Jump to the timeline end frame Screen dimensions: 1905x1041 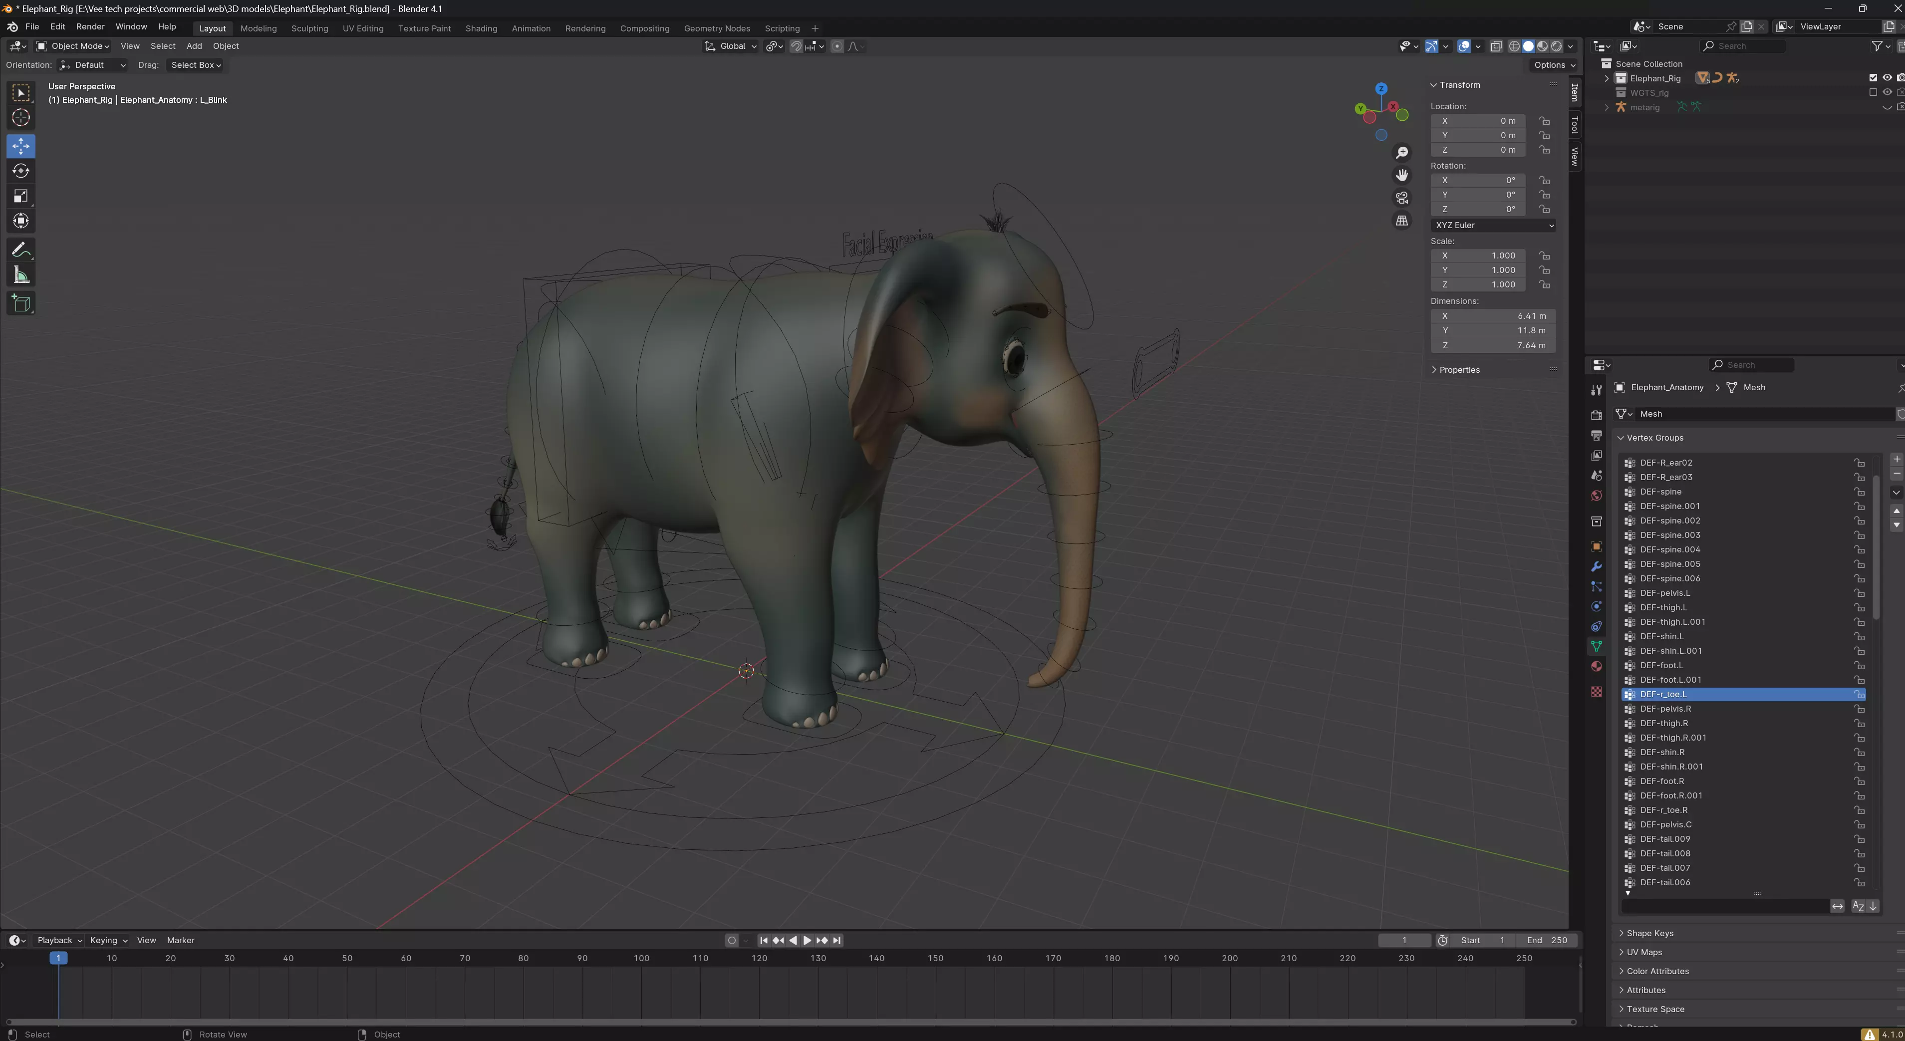836,941
